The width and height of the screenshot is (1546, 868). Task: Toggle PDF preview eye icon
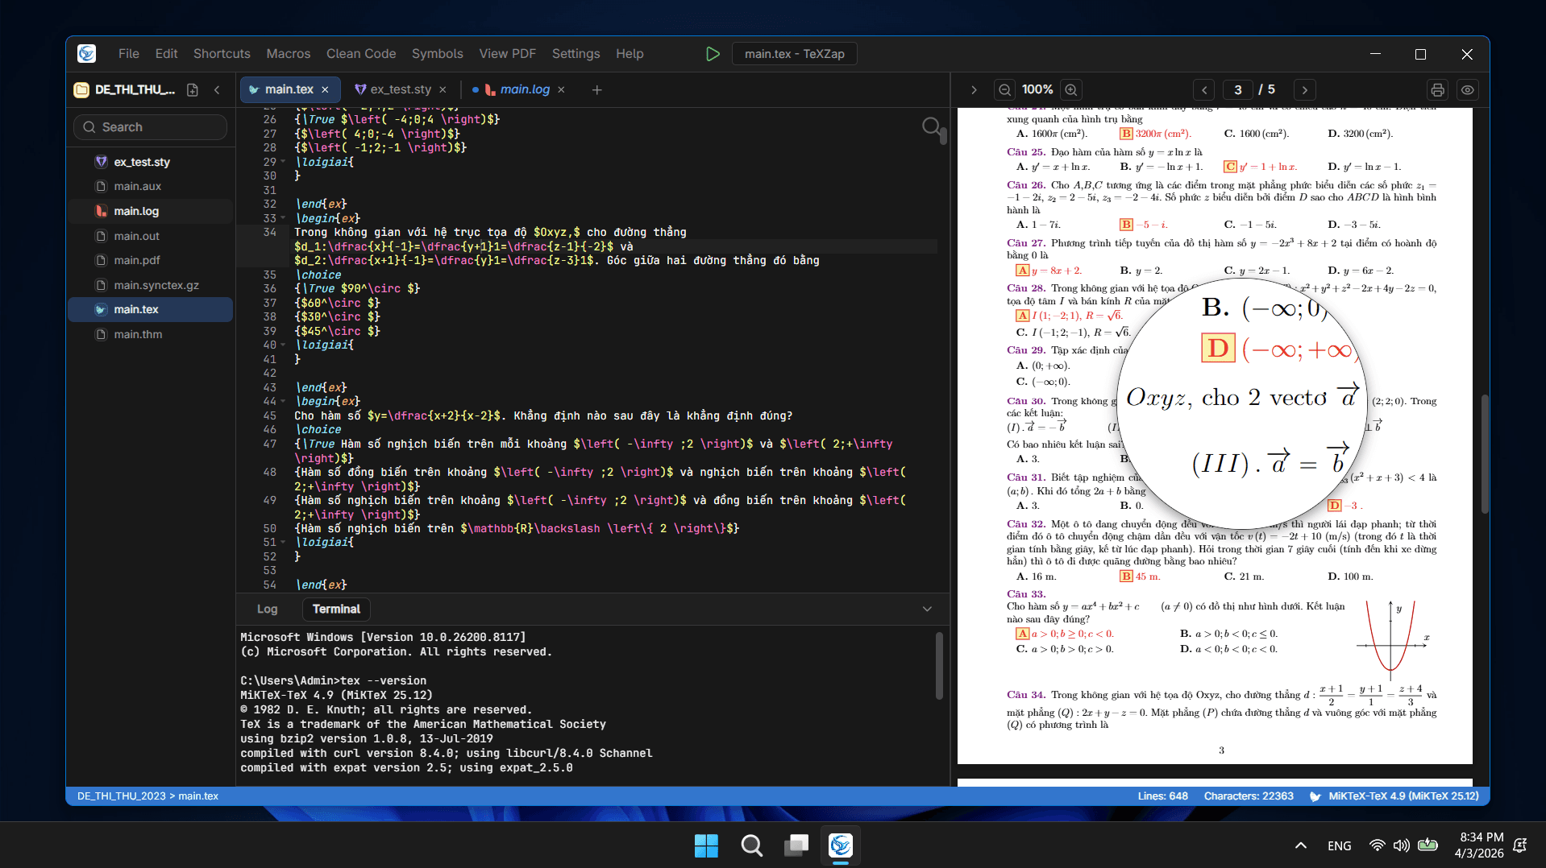click(x=1468, y=90)
